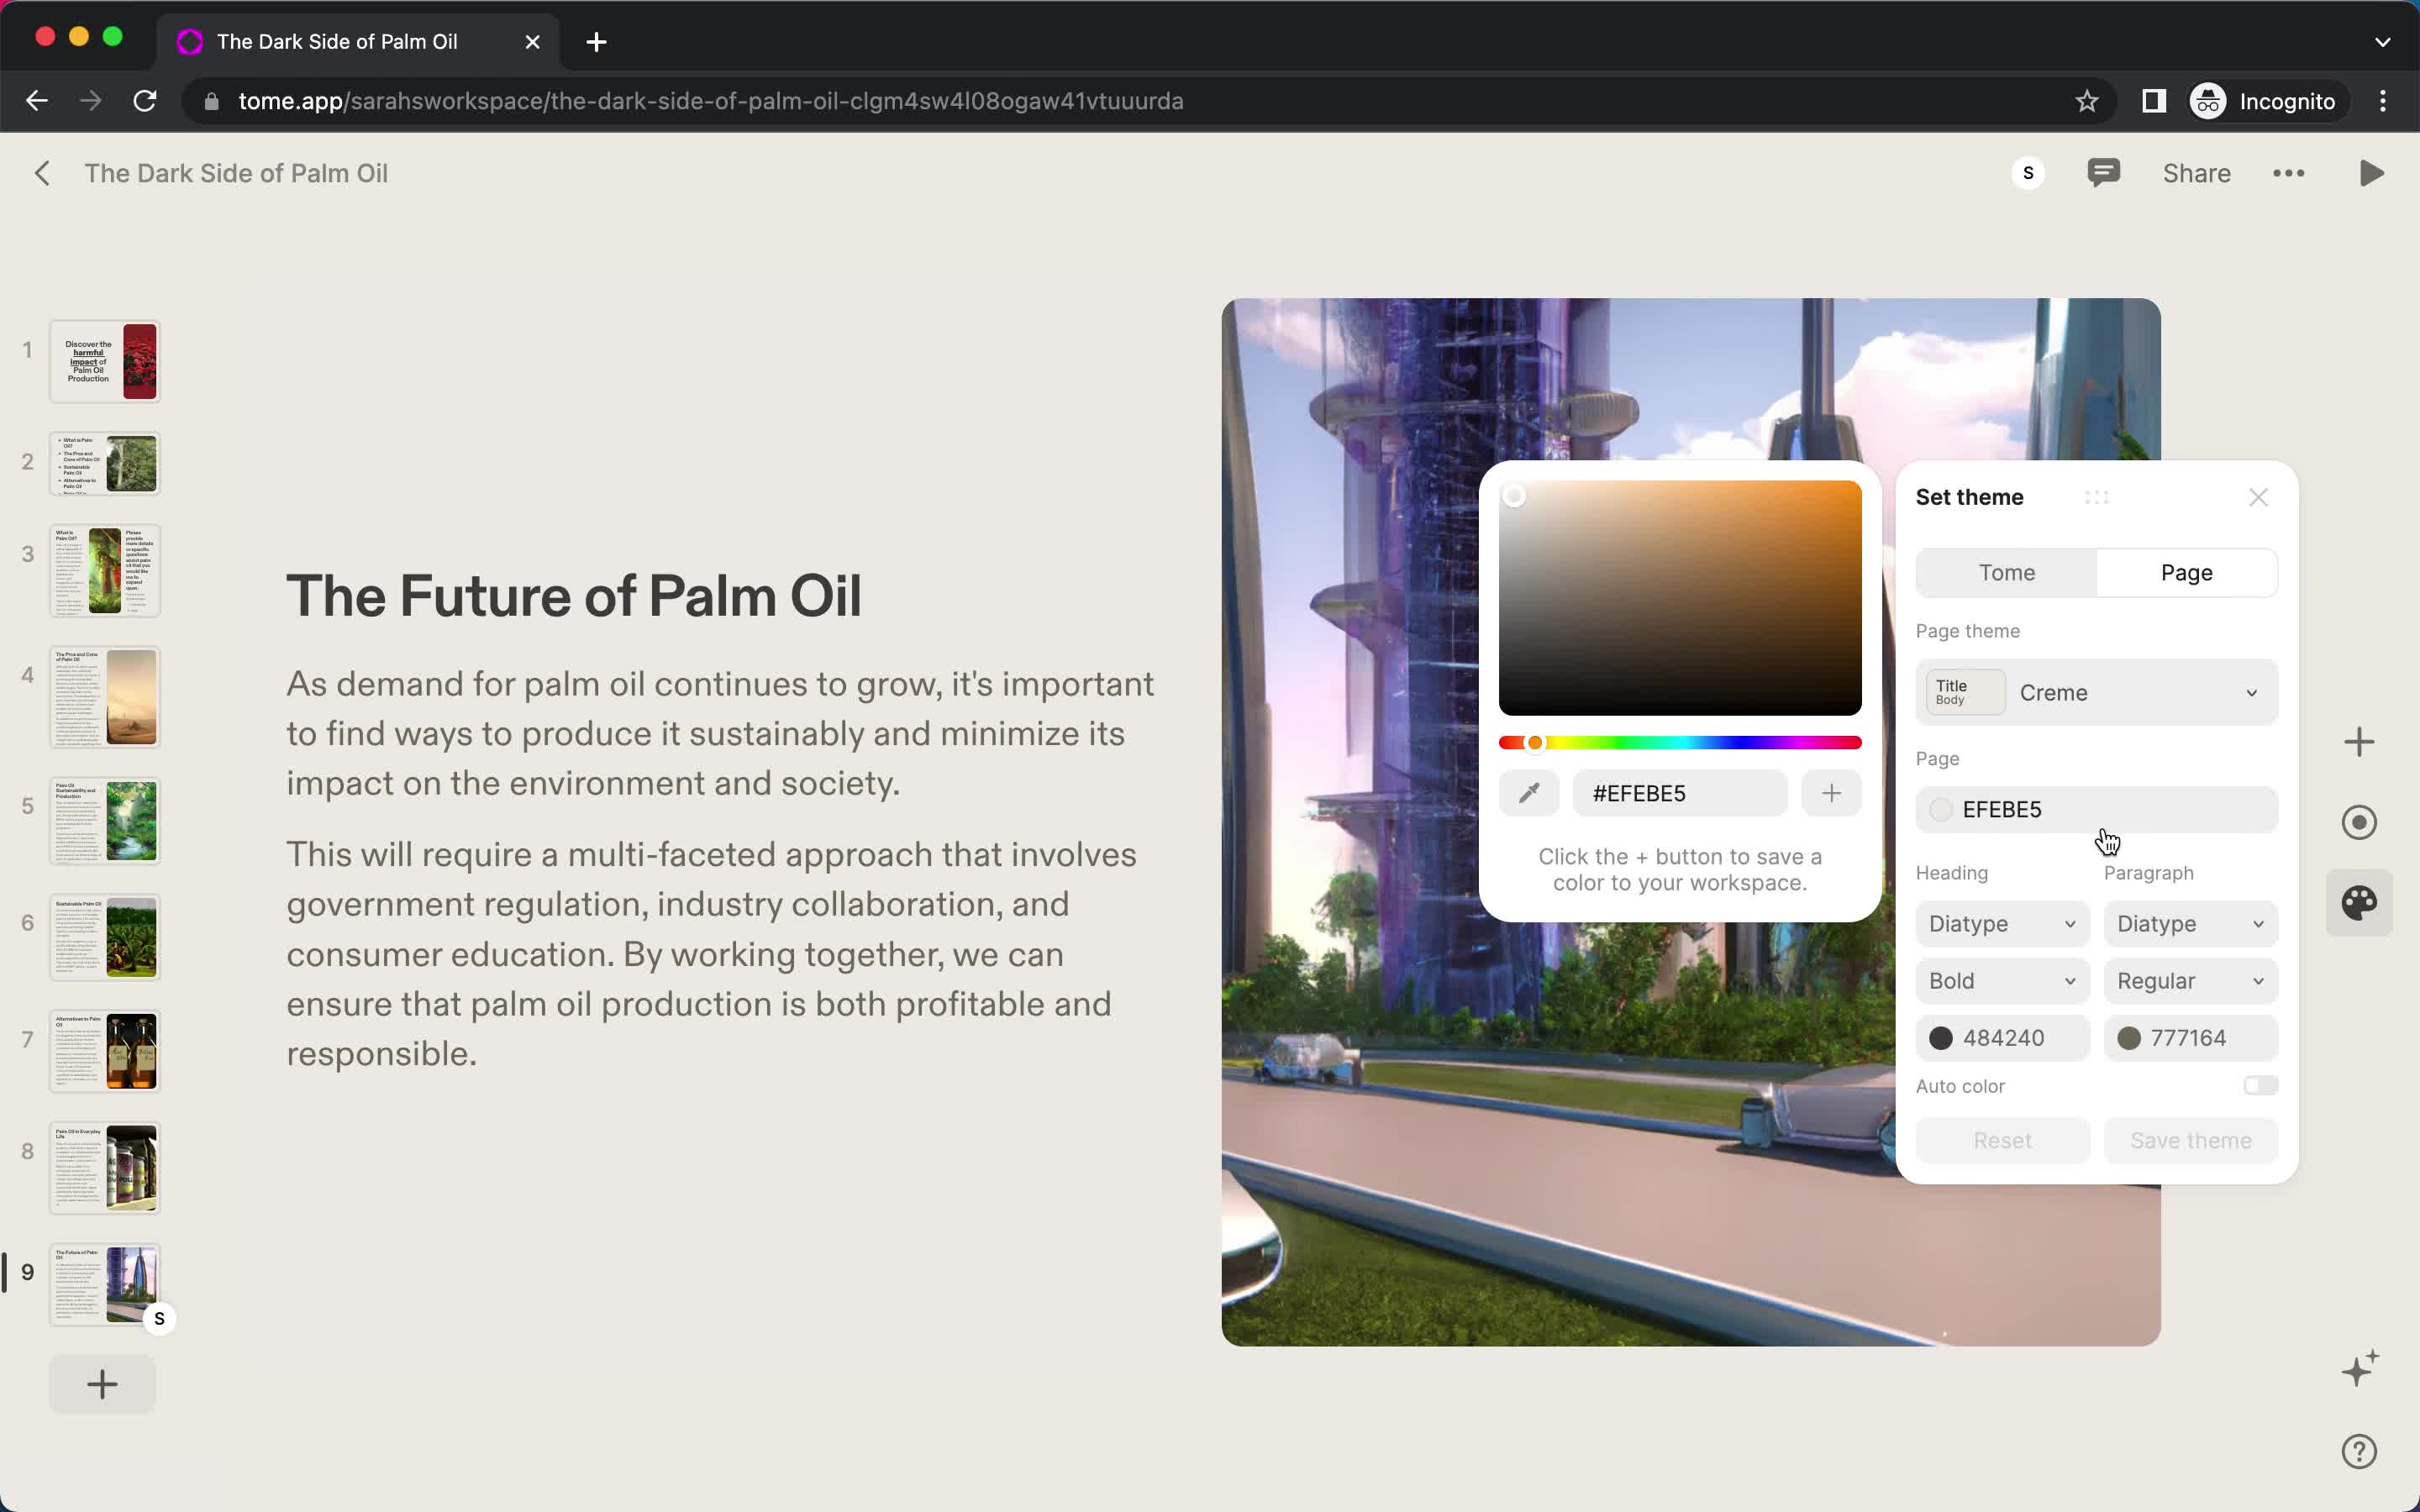Viewport: 2420px width, 1512px height.
Task: Expand the Page theme Creme dropdown
Action: pos(2143,691)
